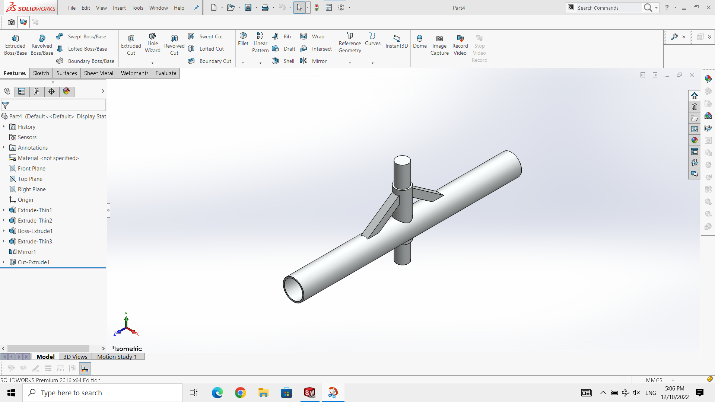Viewport: 715px width, 402px height.
Task: Open the Hole Wizard tool
Action: (x=153, y=43)
